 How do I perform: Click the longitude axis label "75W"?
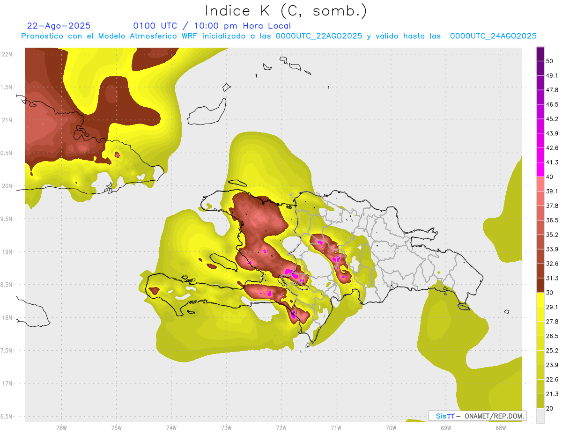click(116, 428)
